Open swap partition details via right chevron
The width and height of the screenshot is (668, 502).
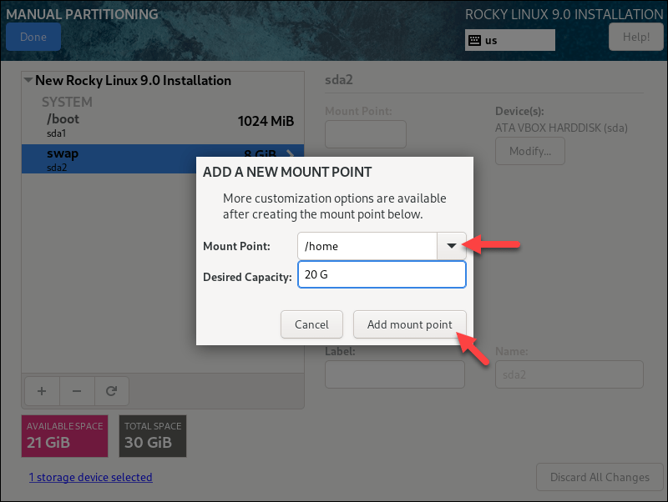coord(290,153)
